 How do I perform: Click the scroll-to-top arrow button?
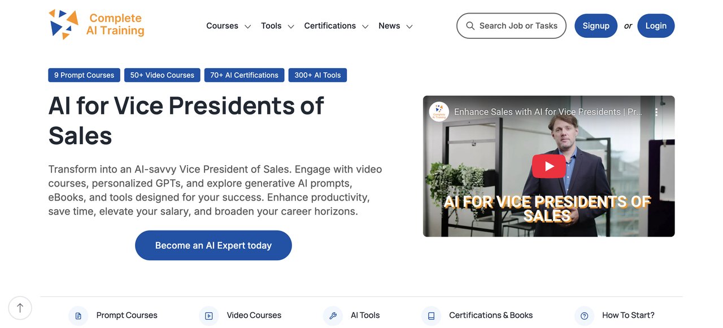(20, 308)
